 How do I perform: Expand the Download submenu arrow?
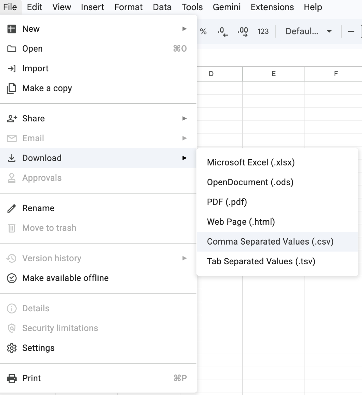coord(185,158)
